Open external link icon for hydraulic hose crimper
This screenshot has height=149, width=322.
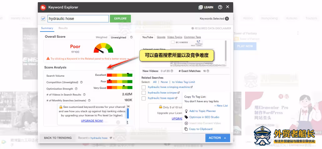179,93
